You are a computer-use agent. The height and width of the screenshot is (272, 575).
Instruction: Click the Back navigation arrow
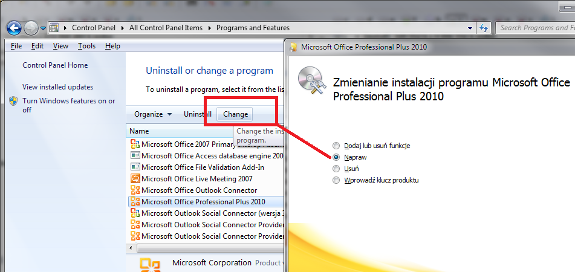tap(14, 28)
